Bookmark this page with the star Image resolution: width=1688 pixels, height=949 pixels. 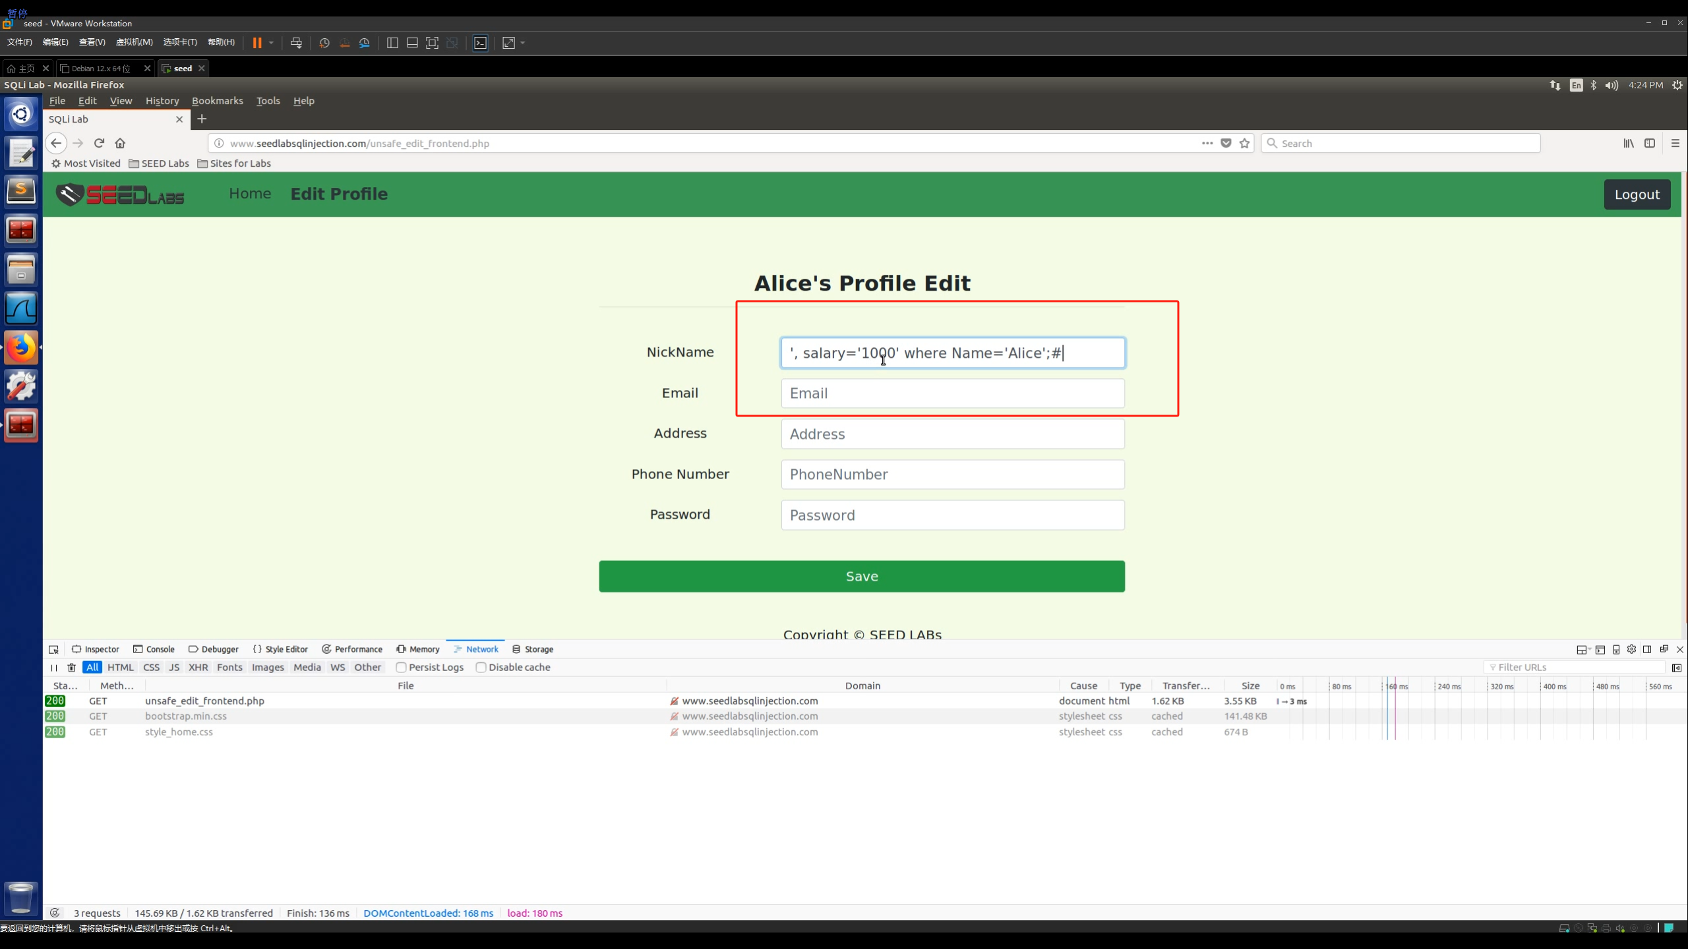(x=1244, y=143)
